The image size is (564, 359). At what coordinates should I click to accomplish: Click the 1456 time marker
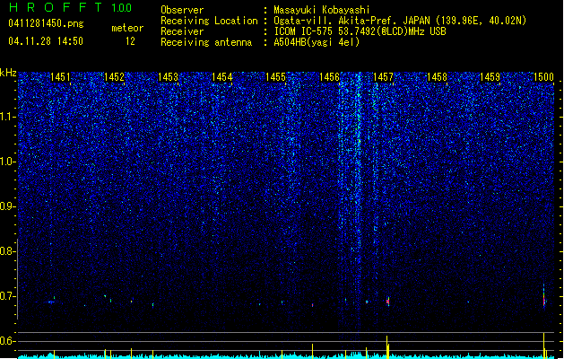pyautogui.click(x=329, y=77)
